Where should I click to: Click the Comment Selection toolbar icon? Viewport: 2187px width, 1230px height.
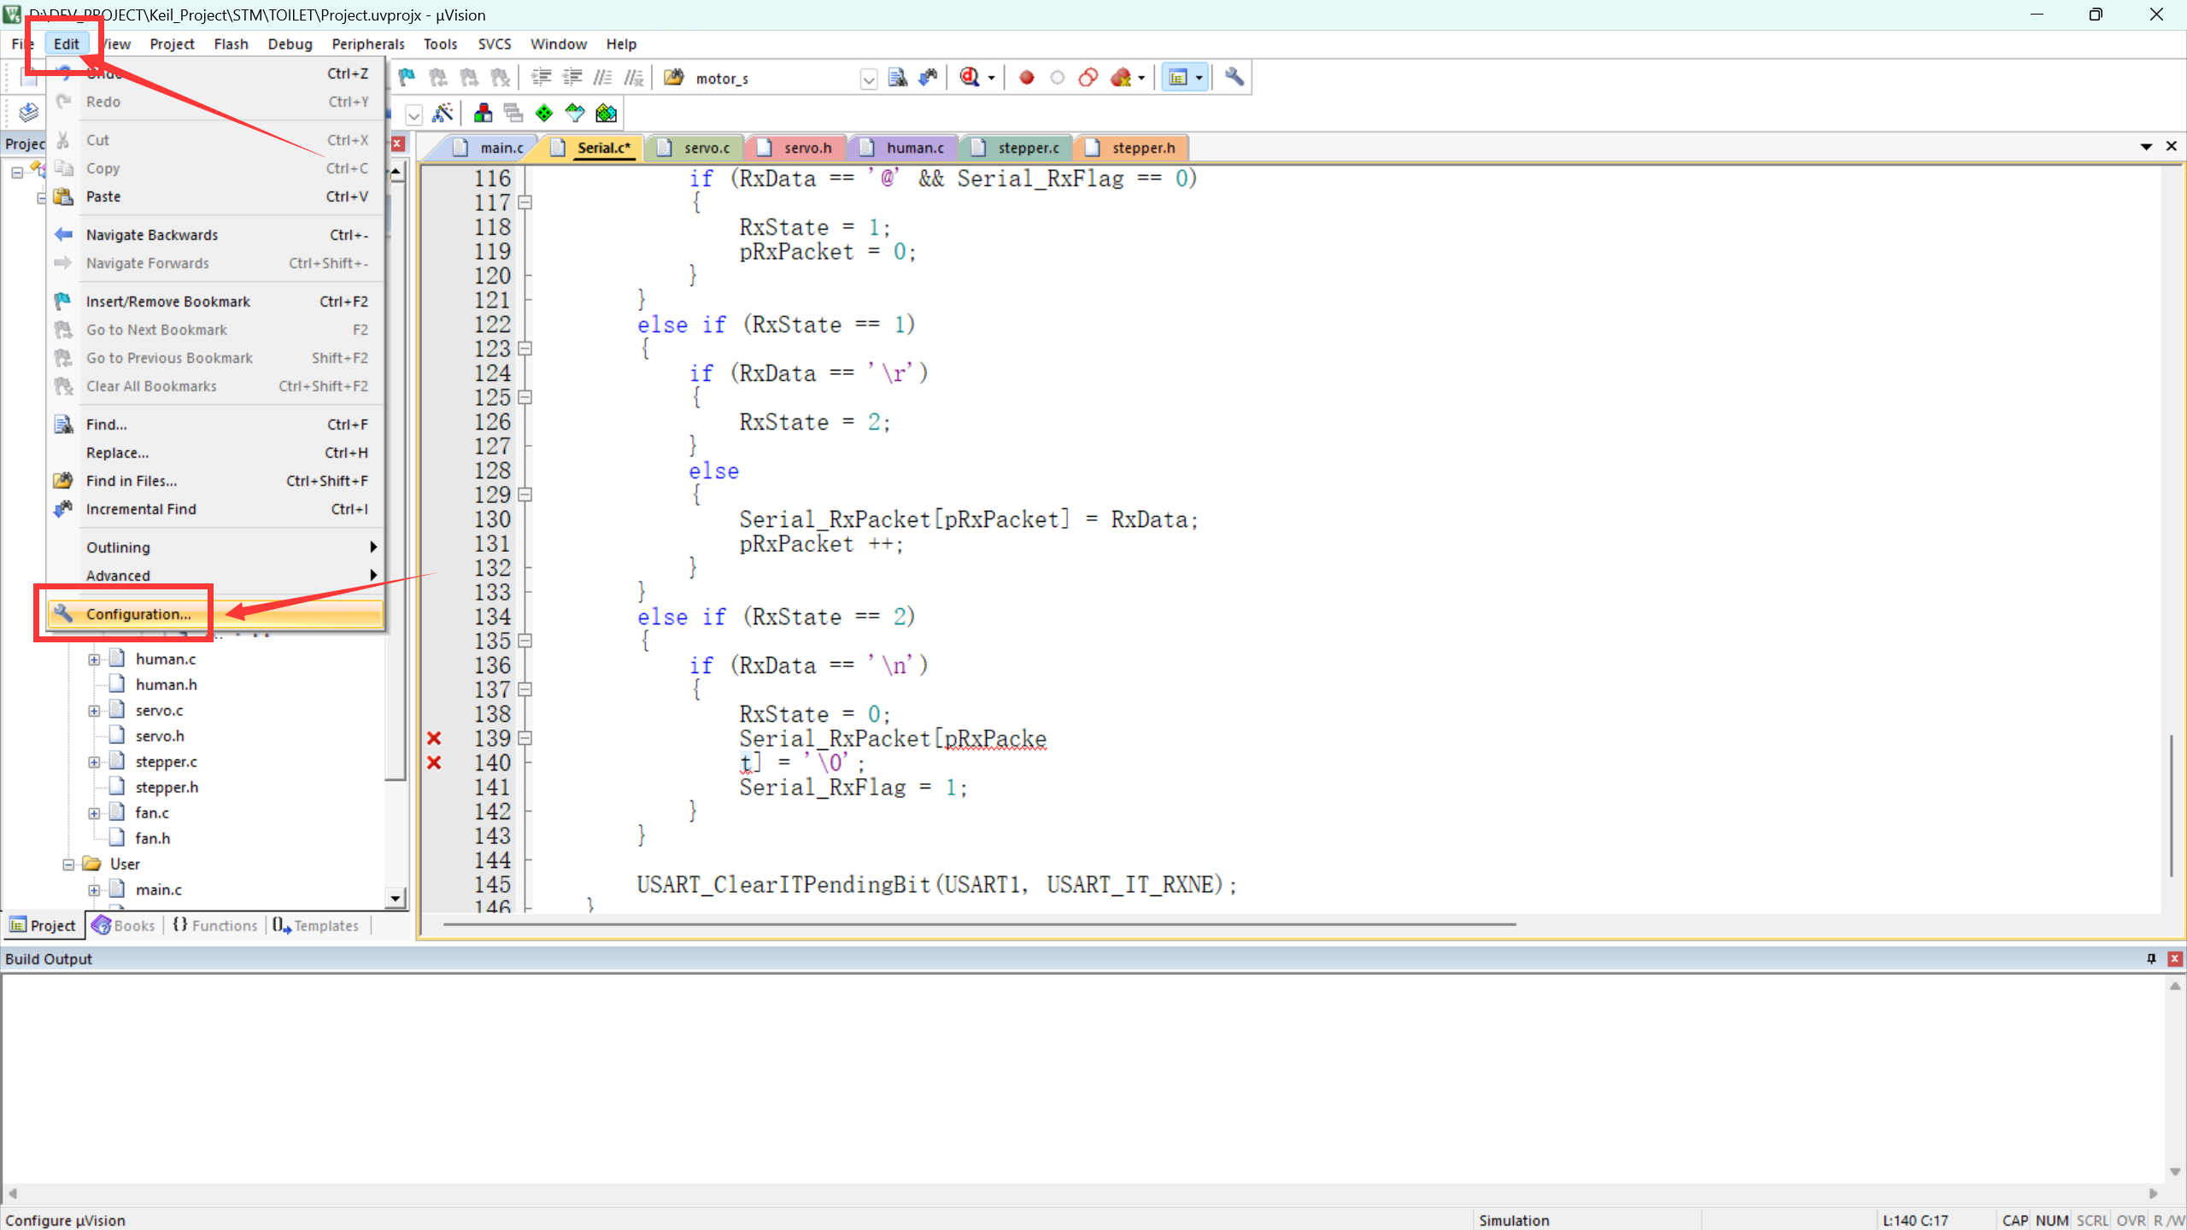tap(602, 78)
